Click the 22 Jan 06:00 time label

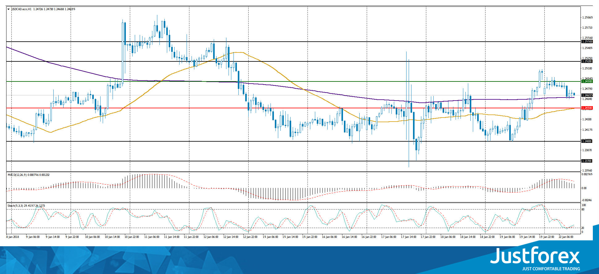pyautogui.click(x=566, y=237)
